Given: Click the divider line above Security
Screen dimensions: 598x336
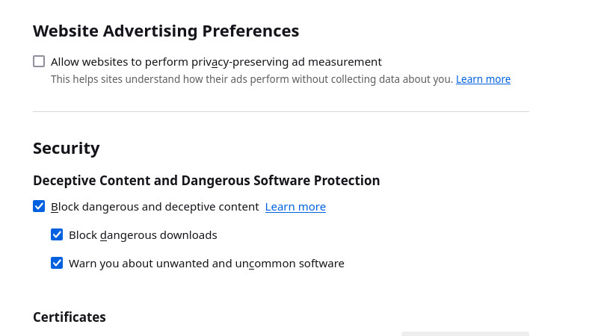Looking at the screenshot, I should point(281,112).
